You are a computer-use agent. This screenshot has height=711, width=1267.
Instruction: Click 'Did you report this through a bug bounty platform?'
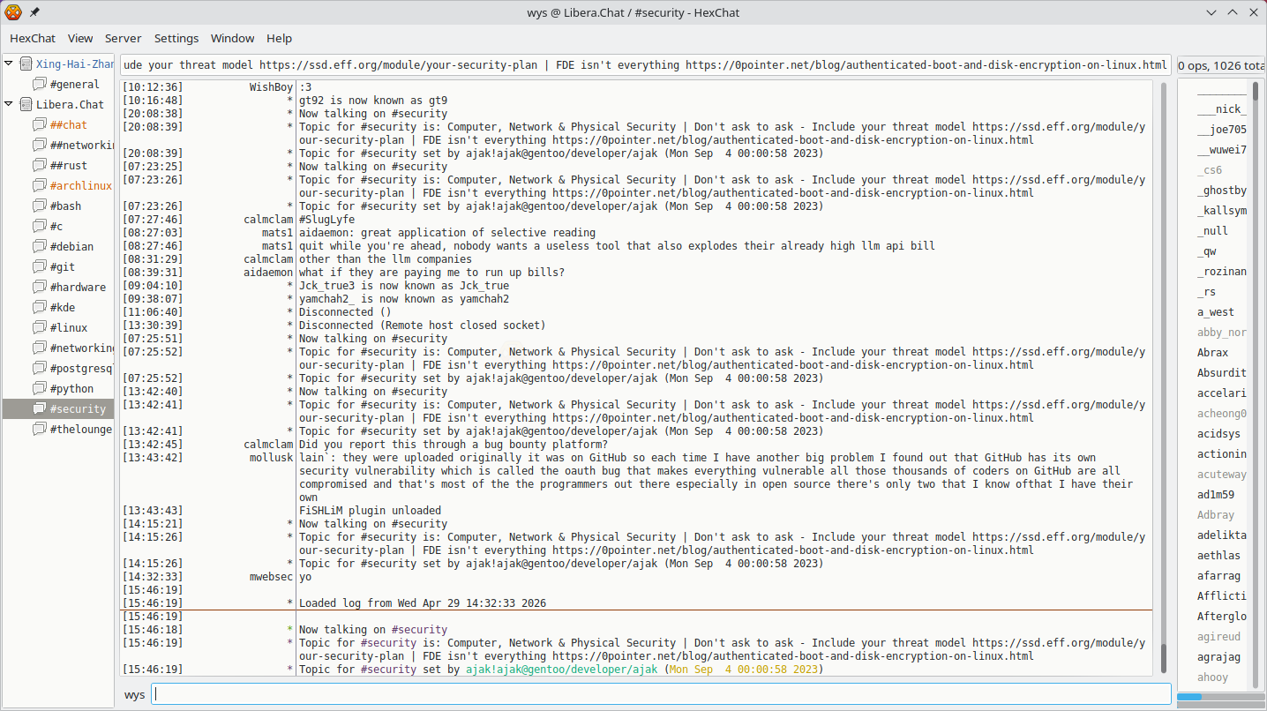(454, 445)
